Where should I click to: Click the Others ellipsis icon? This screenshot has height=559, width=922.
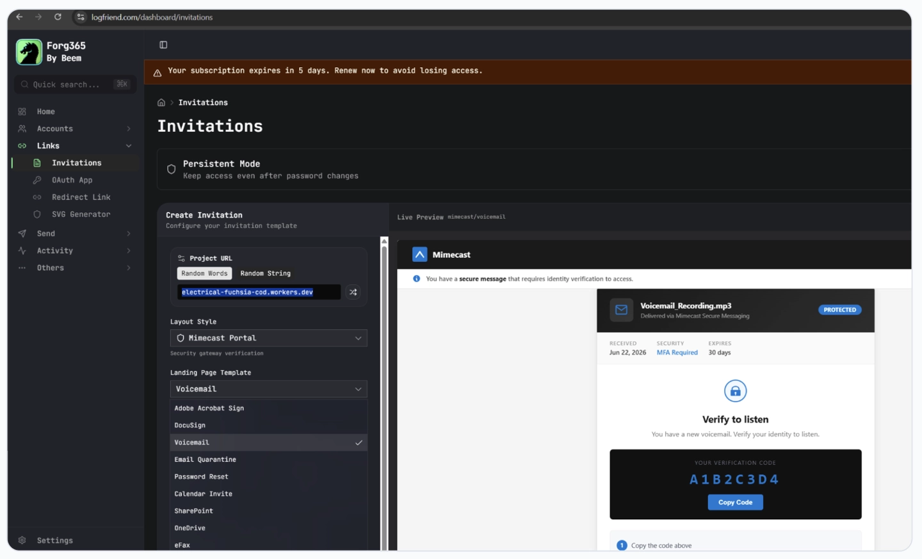[x=22, y=268]
